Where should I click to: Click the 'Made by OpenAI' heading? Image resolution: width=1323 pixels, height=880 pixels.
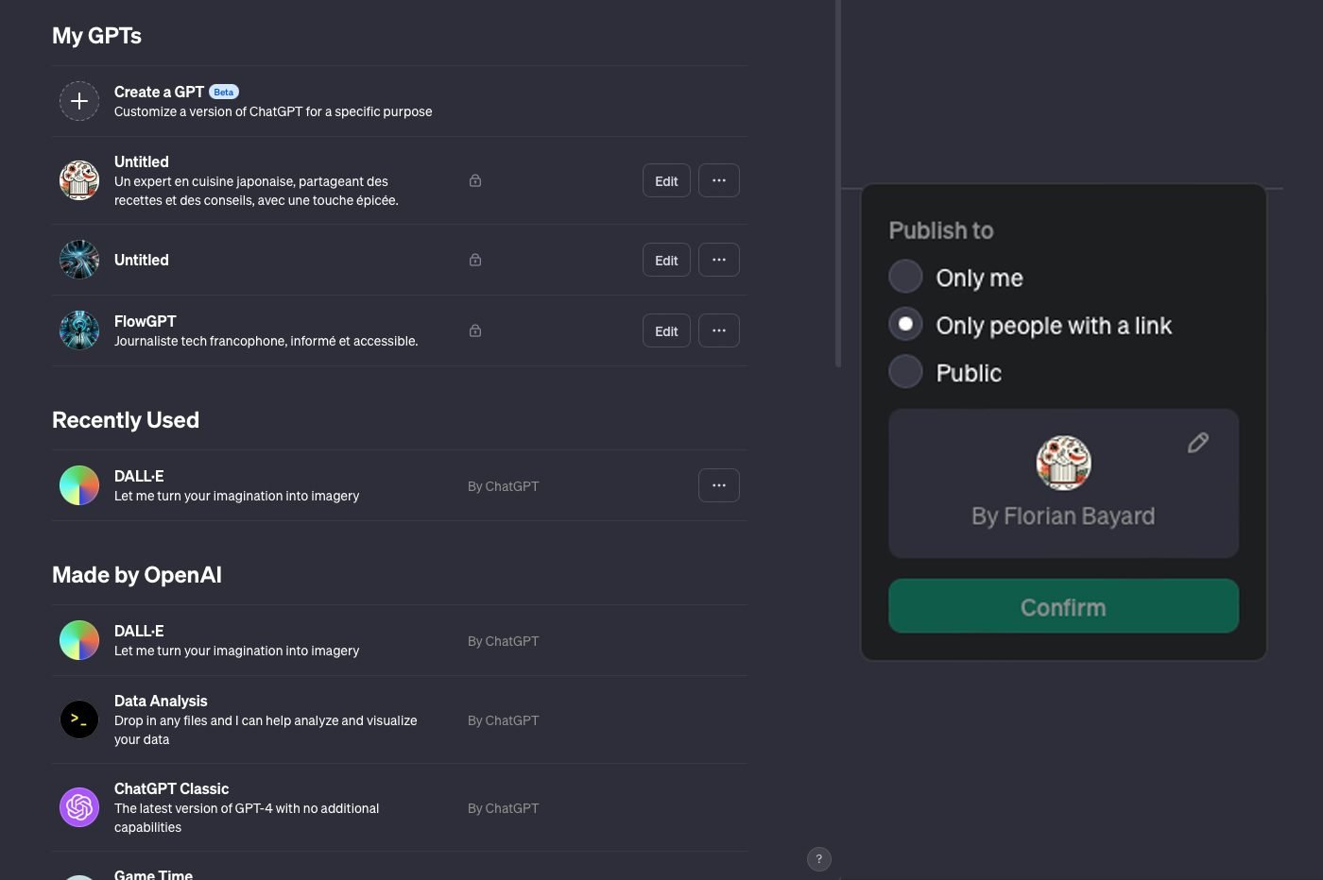137,575
